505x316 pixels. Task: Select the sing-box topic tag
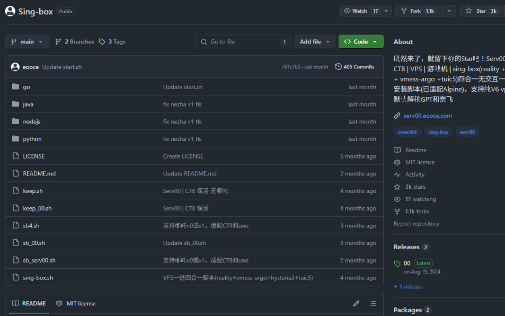point(438,131)
